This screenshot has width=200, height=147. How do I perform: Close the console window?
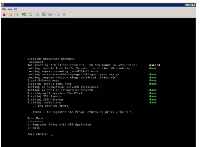(193, 5)
